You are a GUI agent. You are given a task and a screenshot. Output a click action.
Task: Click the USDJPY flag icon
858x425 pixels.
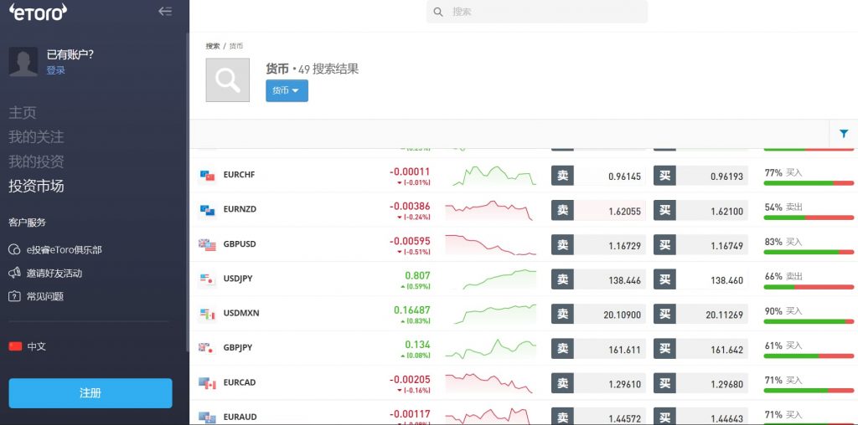(208, 279)
